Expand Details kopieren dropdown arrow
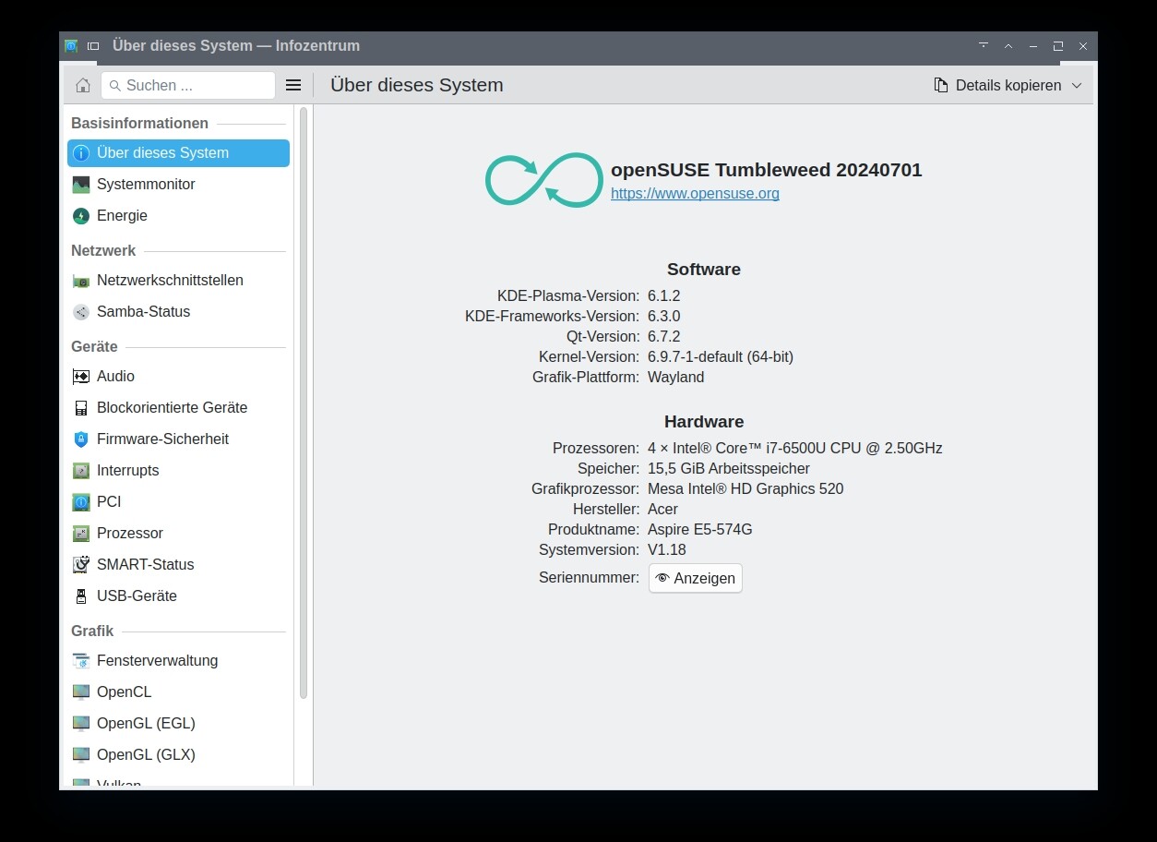The height and width of the screenshot is (842, 1157). 1077,85
